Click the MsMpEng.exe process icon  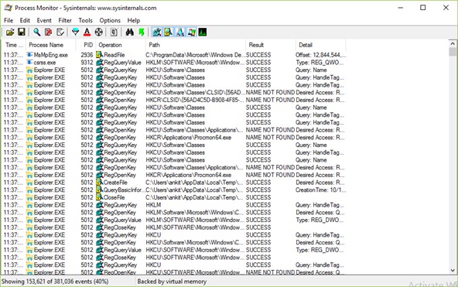(x=29, y=55)
